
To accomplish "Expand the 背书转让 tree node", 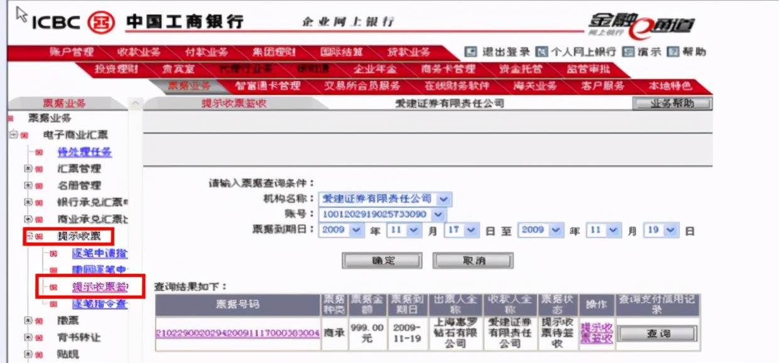I will point(28,338).
